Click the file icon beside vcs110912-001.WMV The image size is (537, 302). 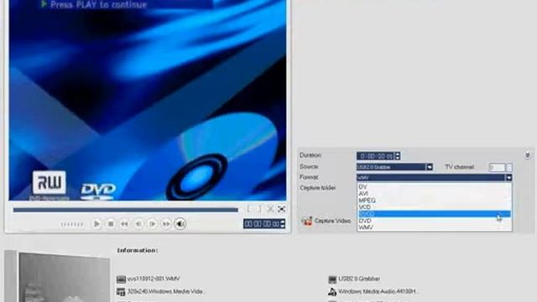121,279
